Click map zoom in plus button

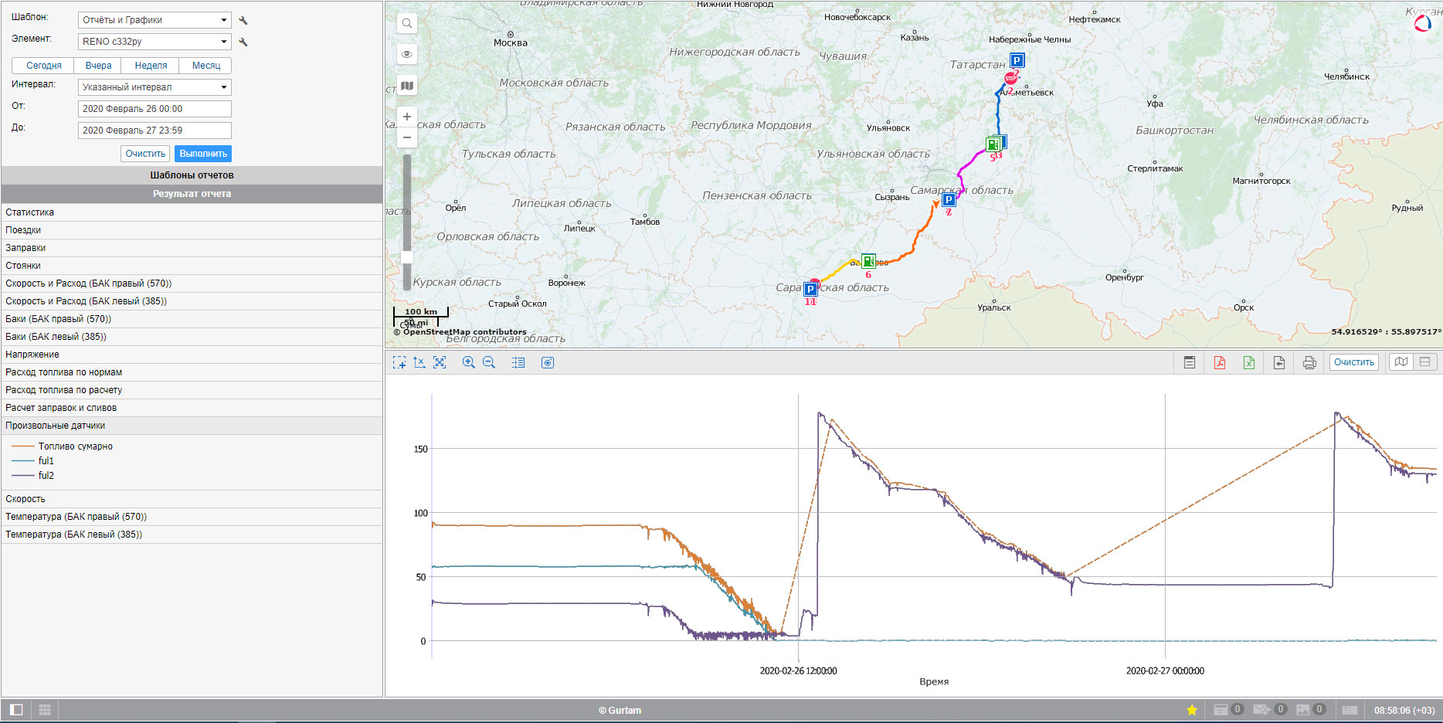coord(407,117)
